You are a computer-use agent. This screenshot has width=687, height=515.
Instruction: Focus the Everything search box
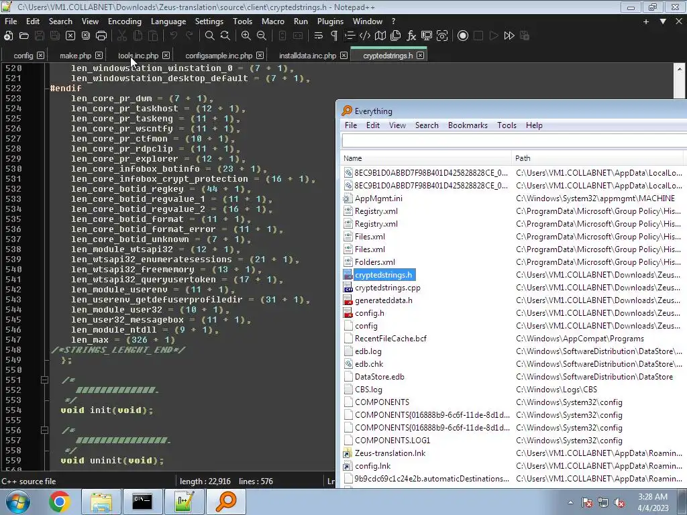[x=514, y=141]
